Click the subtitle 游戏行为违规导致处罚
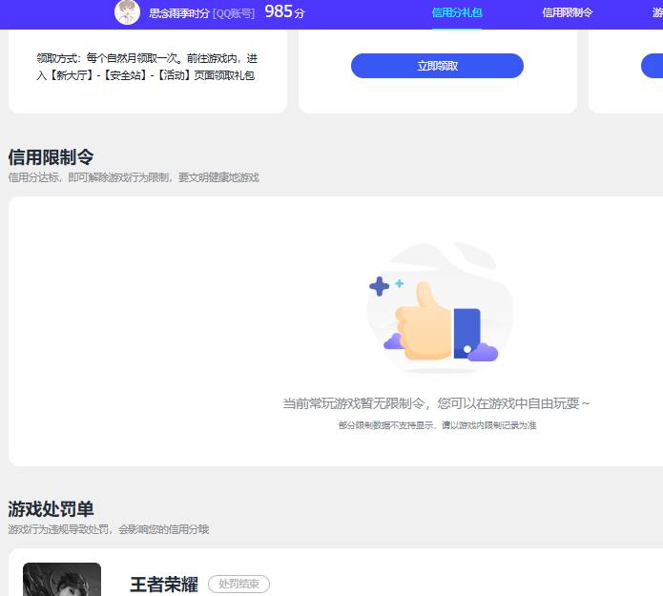Image resolution: width=663 pixels, height=596 pixels. point(108,529)
